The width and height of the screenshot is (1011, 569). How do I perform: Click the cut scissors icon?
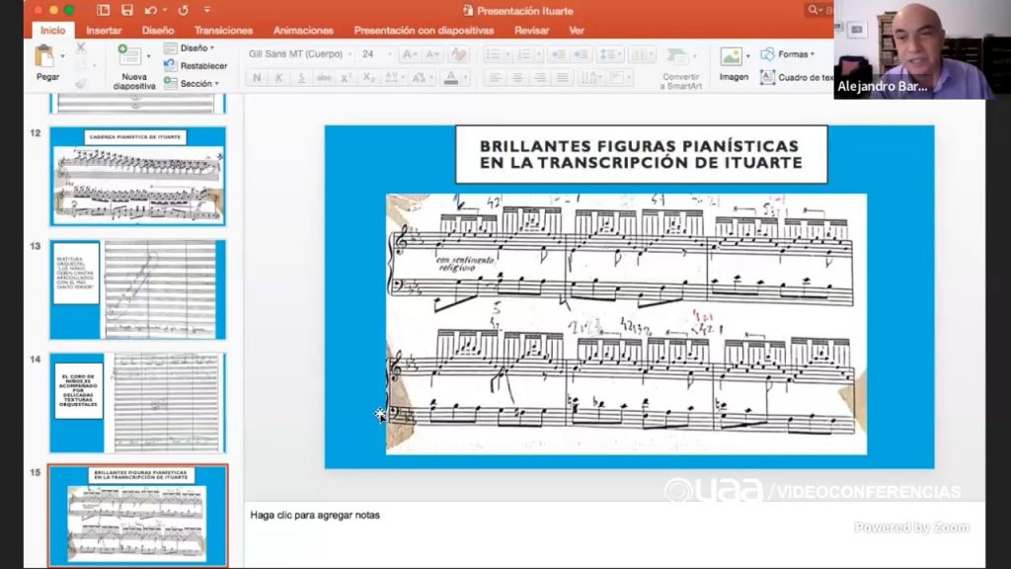click(x=81, y=47)
